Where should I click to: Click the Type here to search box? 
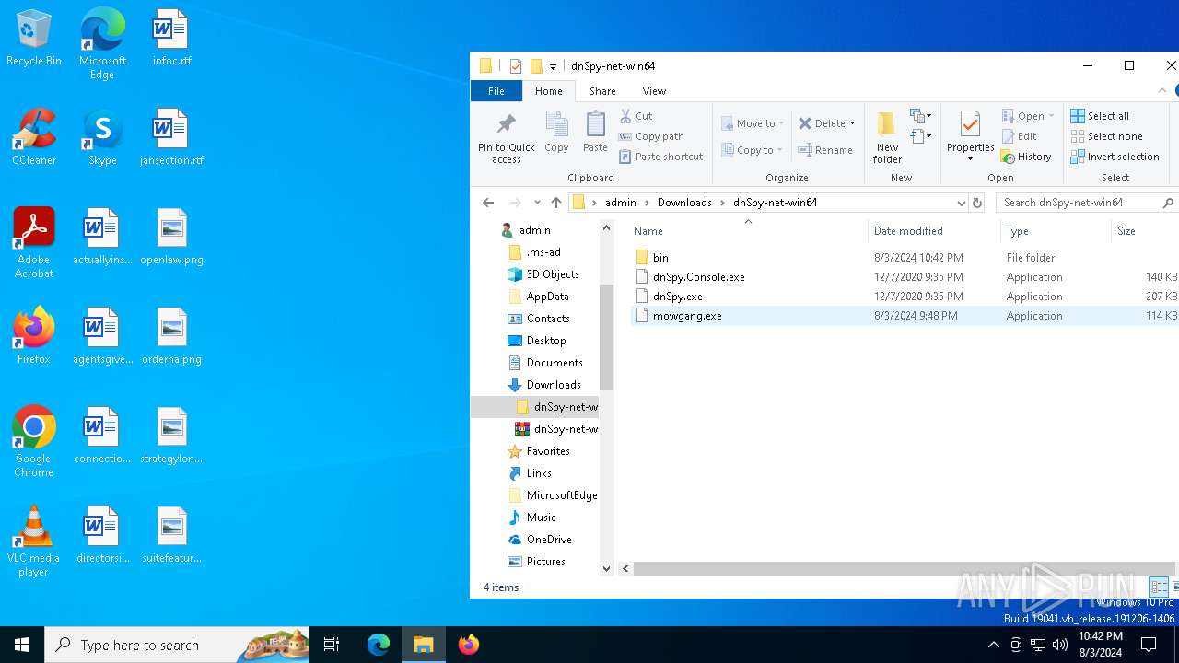pyautogui.click(x=177, y=645)
